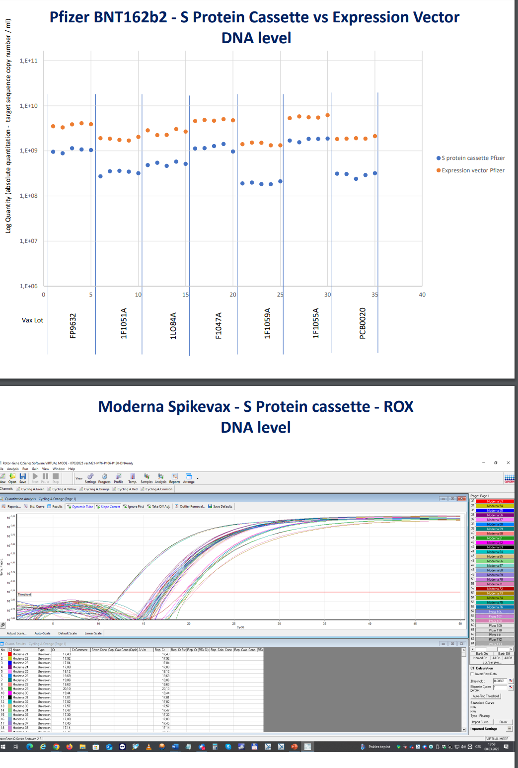Click the Reset standard curve button
Screen dimensions: 518x768
tap(504, 722)
